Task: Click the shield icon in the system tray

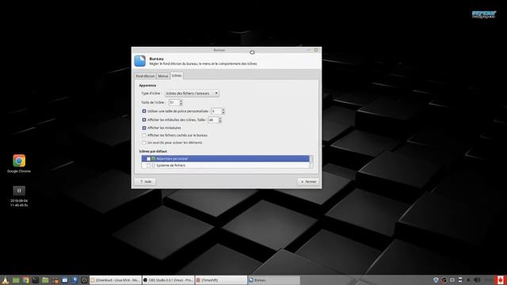Action: coord(436,279)
